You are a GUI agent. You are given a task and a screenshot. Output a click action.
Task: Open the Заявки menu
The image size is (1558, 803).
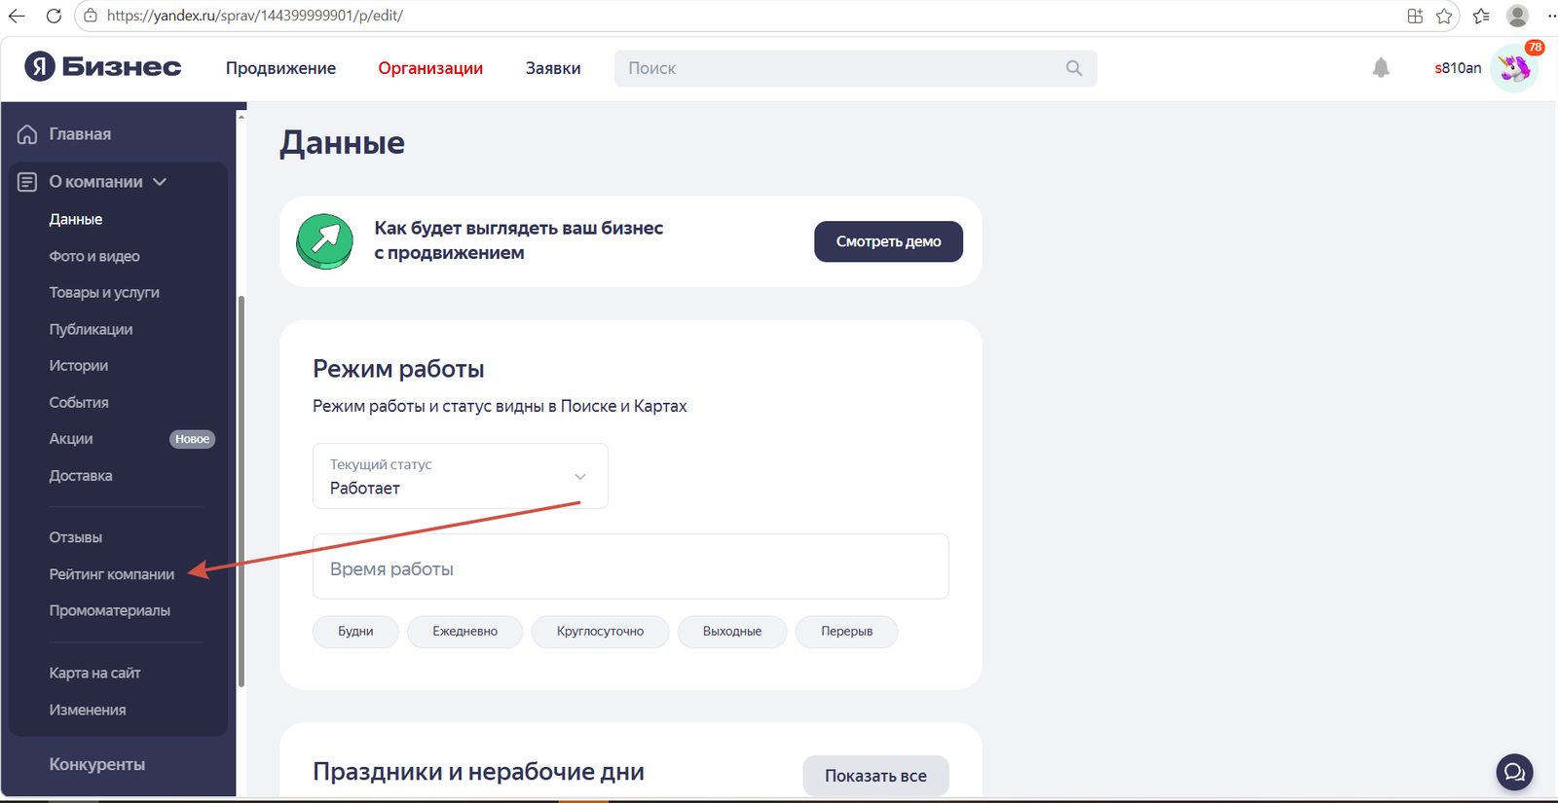(x=553, y=68)
